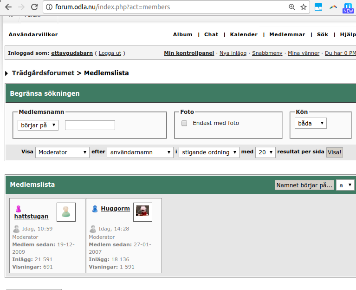Expand the Moderator group dropdown
Image resolution: width=356 pixels, height=290 pixels.
pyautogui.click(x=62, y=152)
